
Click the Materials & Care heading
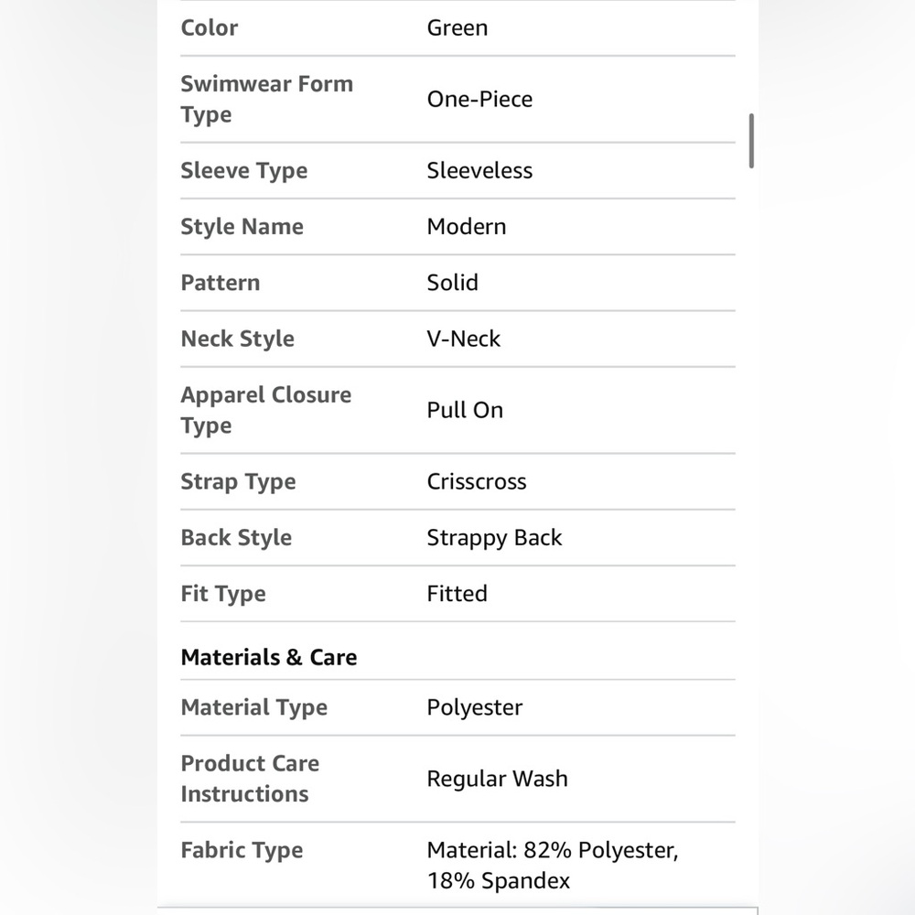[x=269, y=657]
